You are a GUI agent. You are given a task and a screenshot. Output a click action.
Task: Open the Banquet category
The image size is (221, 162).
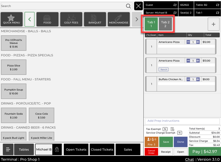[x=95, y=19]
